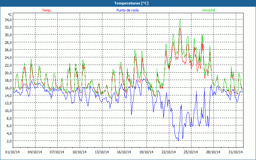Click the 8,0 y-axis value
The height and width of the screenshot is (160, 256).
pos(9,118)
